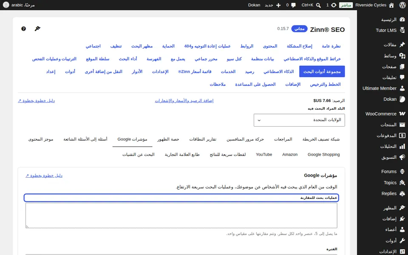Image resolution: width=408 pixels, height=255 pixels.
Task: Open تعليقات comments icon in sidebar
Action: tap(402, 77)
